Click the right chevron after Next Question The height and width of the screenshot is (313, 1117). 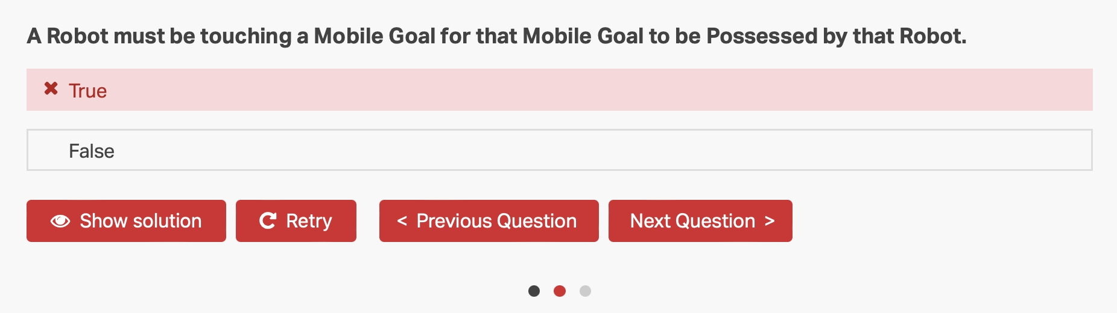pos(770,221)
